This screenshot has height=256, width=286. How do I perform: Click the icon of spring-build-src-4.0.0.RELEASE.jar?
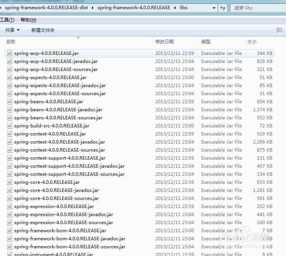[10, 126]
